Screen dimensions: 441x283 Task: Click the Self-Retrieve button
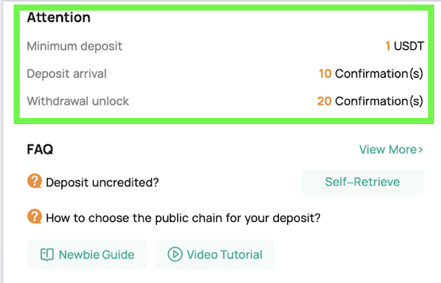(362, 182)
